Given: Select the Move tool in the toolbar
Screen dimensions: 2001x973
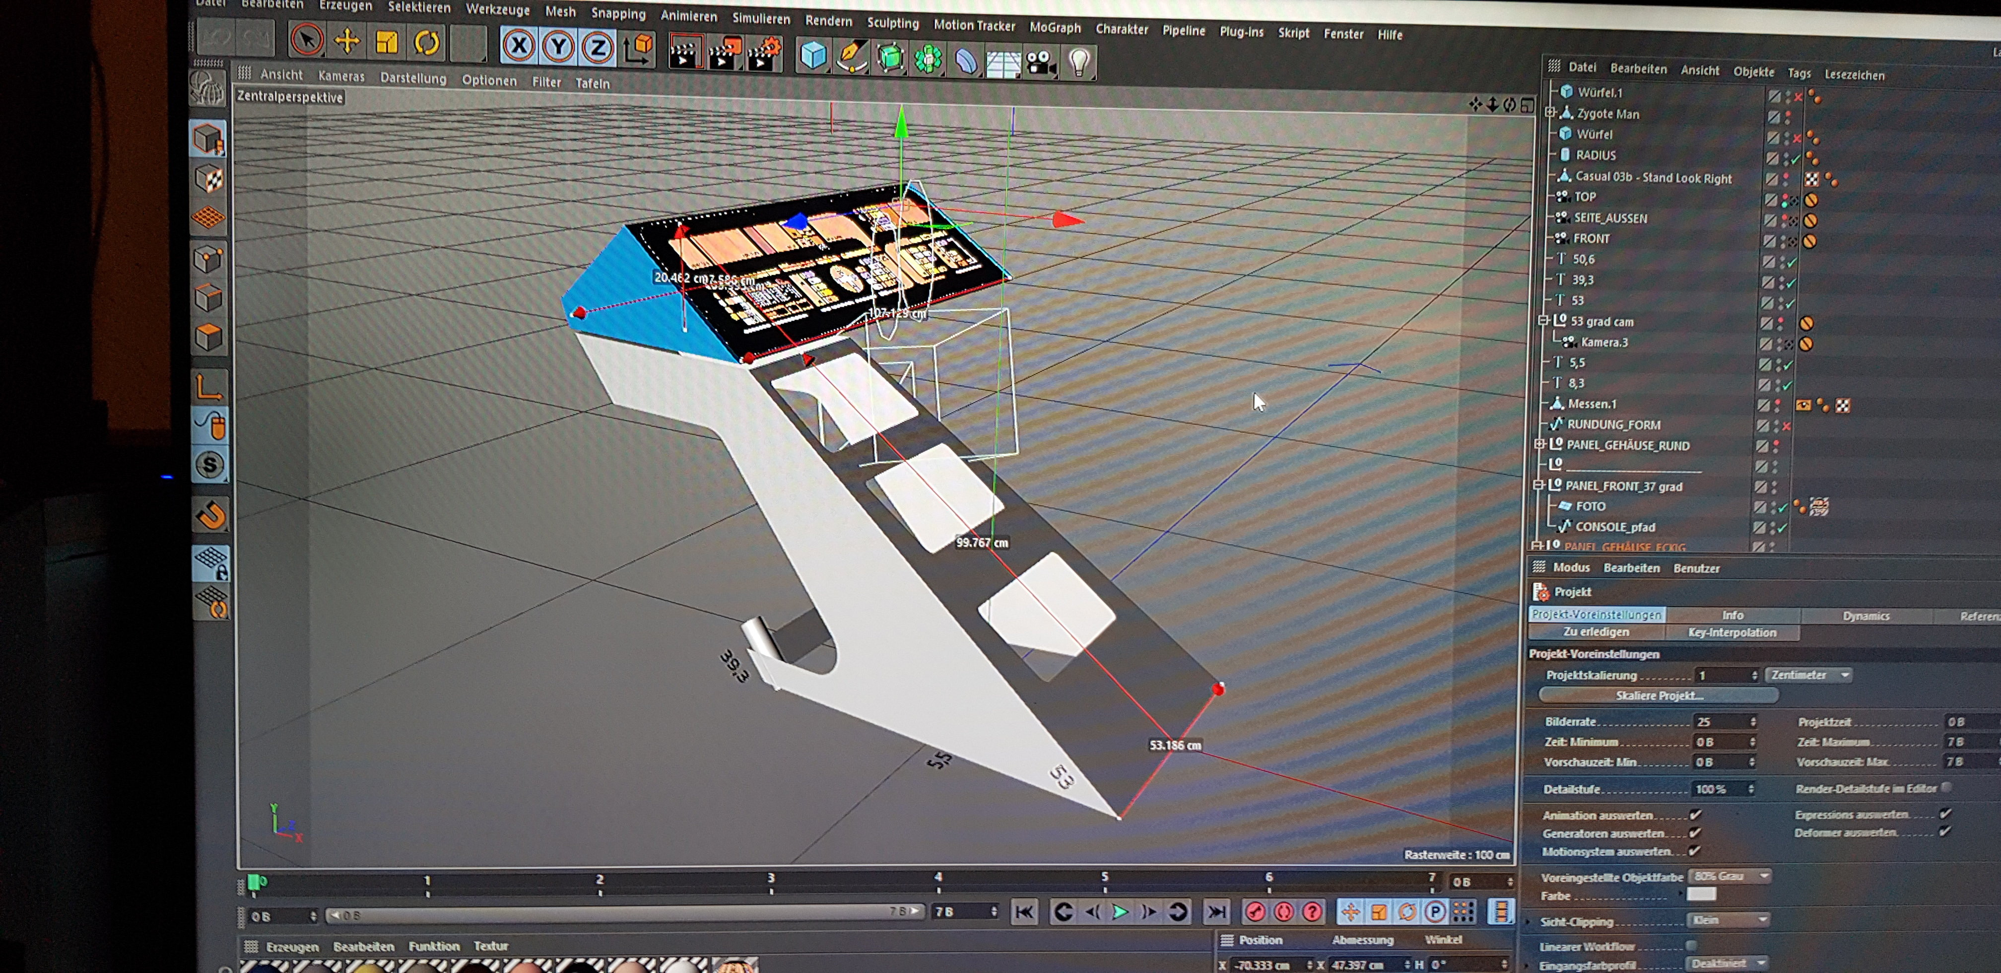Looking at the screenshot, I should click(x=346, y=41).
